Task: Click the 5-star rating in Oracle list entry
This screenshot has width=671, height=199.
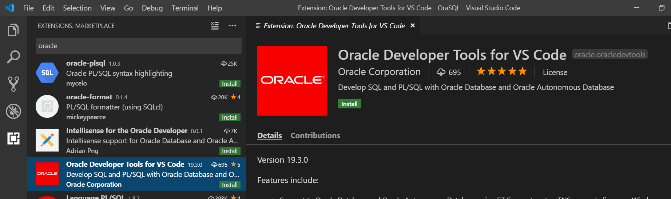Action: click(x=235, y=165)
